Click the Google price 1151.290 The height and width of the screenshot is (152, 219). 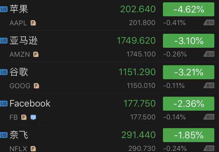[x=137, y=72]
